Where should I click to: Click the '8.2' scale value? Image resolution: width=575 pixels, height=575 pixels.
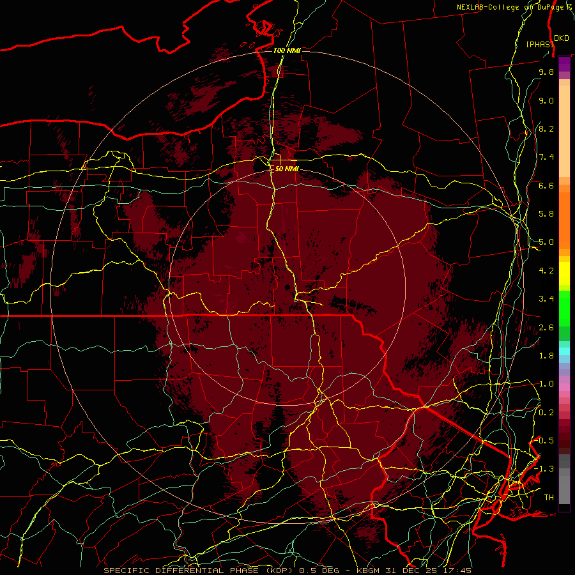point(546,128)
